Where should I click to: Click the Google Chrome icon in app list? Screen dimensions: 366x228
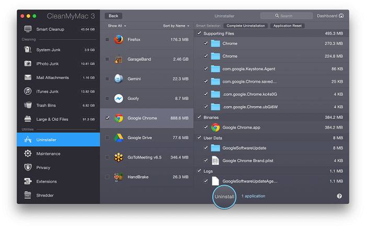pyautogui.click(x=119, y=118)
